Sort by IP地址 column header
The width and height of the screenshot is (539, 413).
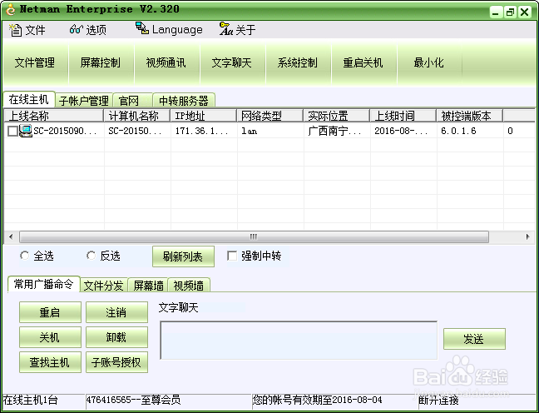204,116
